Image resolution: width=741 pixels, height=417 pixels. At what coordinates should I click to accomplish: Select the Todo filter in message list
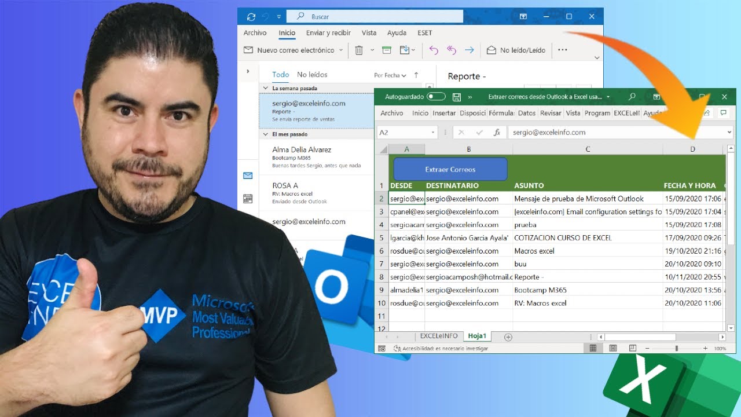pyautogui.click(x=280, y=75)
